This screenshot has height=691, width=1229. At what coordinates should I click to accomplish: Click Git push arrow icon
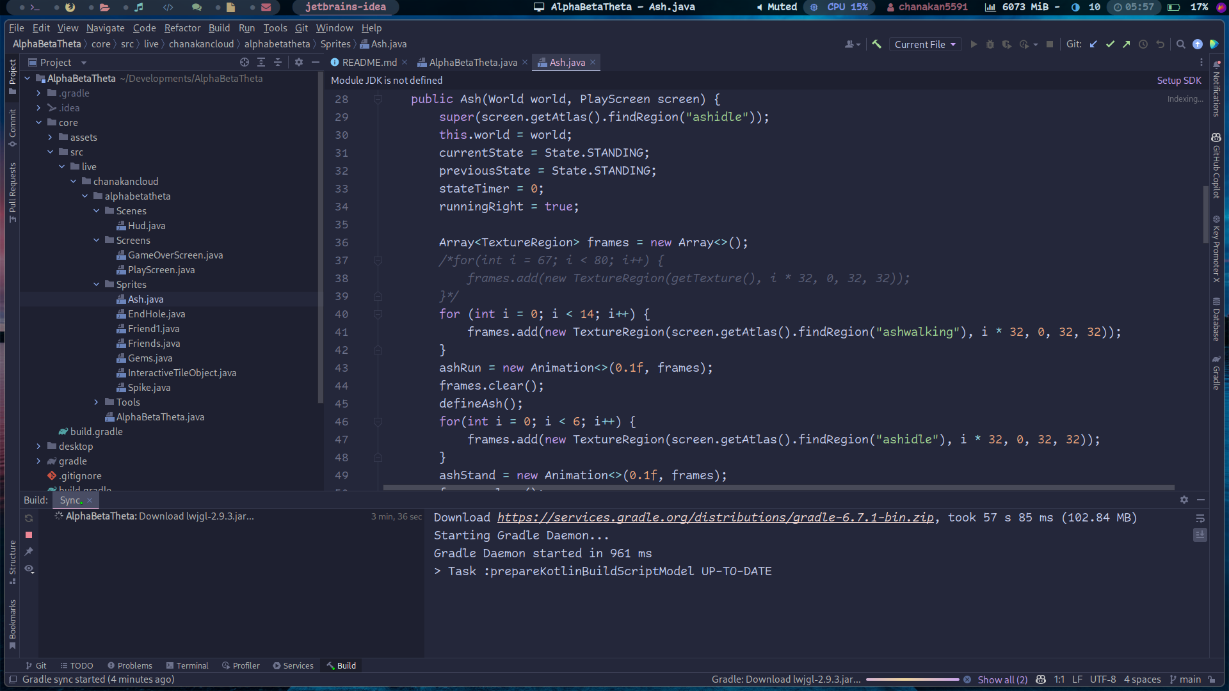pyautogui.click(x=1127, y=44)
